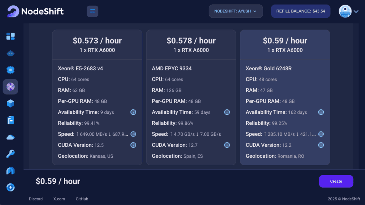Show CUDA Version 12.2 info icon

click(x=321, y=145)
